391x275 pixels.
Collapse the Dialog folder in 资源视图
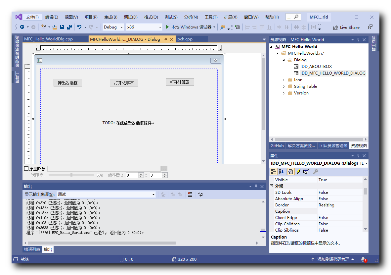point(283,60)
